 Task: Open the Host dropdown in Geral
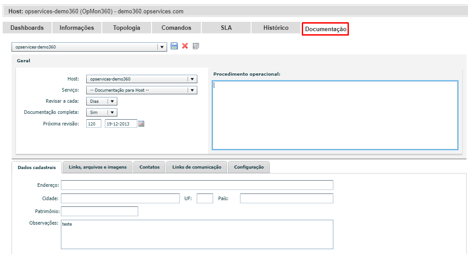point(192,79)
